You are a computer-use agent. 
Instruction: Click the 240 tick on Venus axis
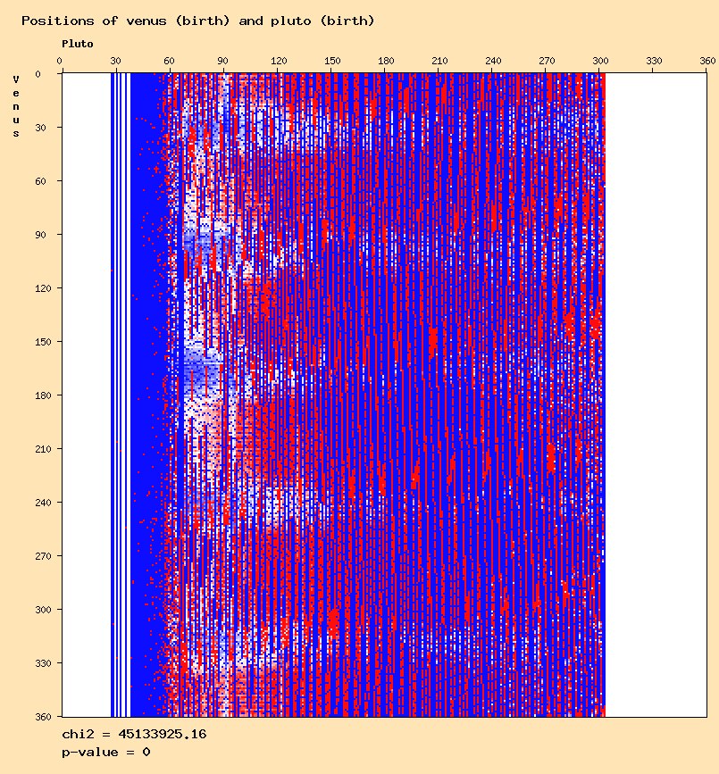[x=43, y=503]
